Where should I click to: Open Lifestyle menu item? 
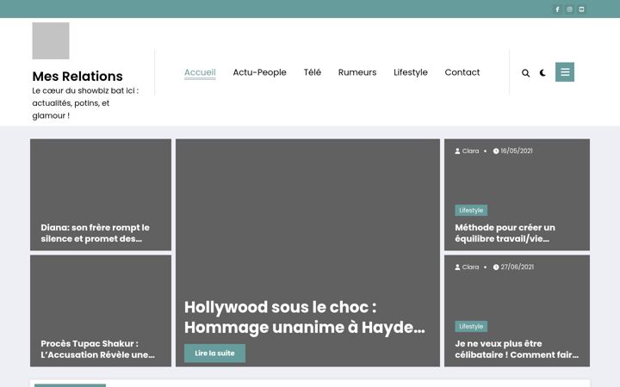click(411, 72)
